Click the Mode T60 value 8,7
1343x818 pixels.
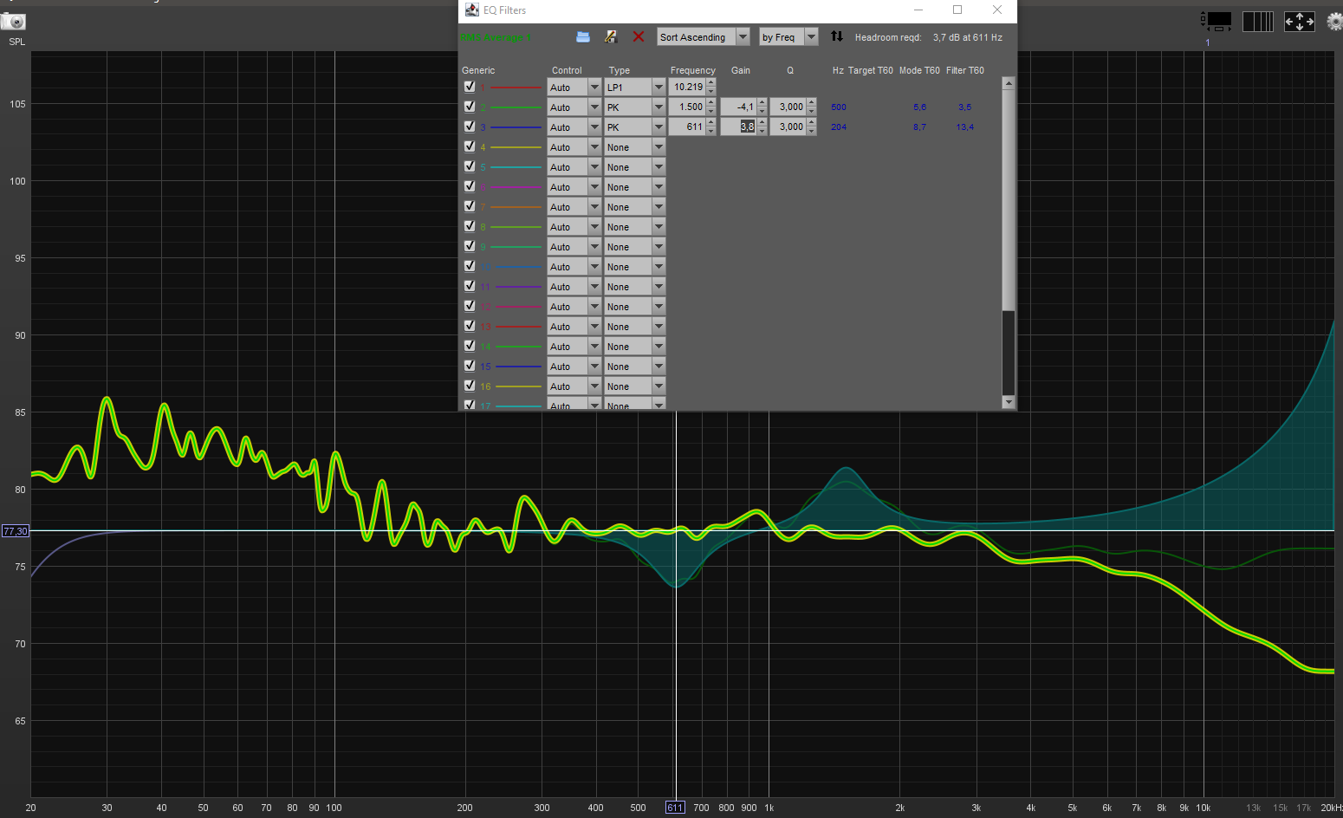[919, 127]
